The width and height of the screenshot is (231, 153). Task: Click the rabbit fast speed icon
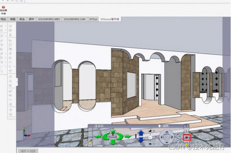pos(150,131)
